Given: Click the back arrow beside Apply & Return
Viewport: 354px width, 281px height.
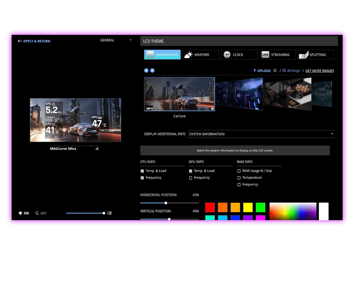Looking at the screenshot, I should (20, 41).
